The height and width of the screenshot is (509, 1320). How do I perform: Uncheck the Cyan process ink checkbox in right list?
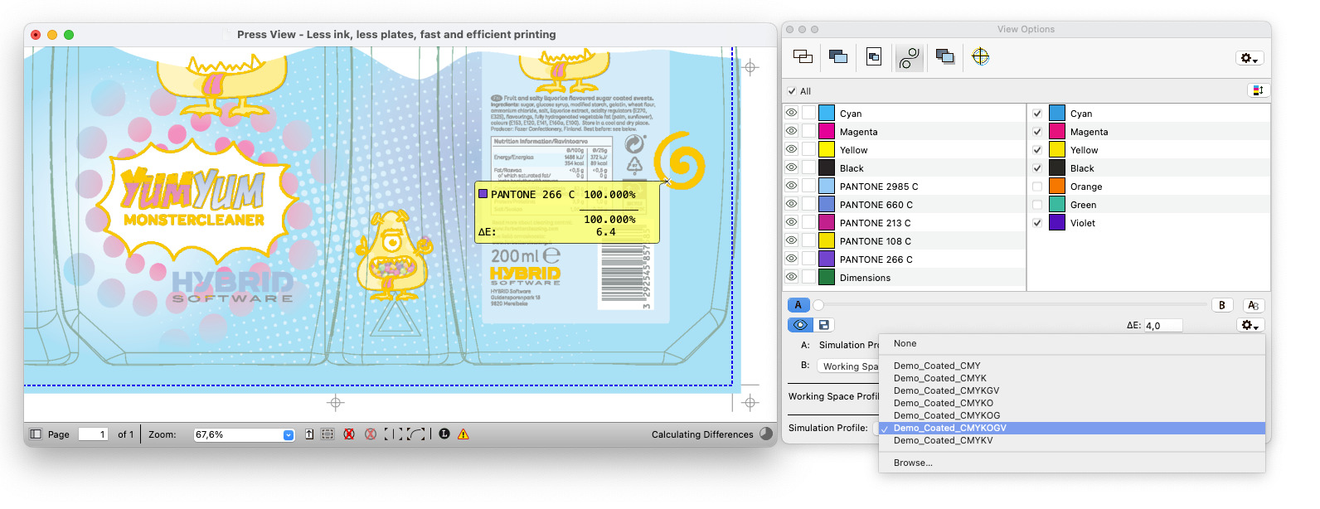[x=1037, y=113]
